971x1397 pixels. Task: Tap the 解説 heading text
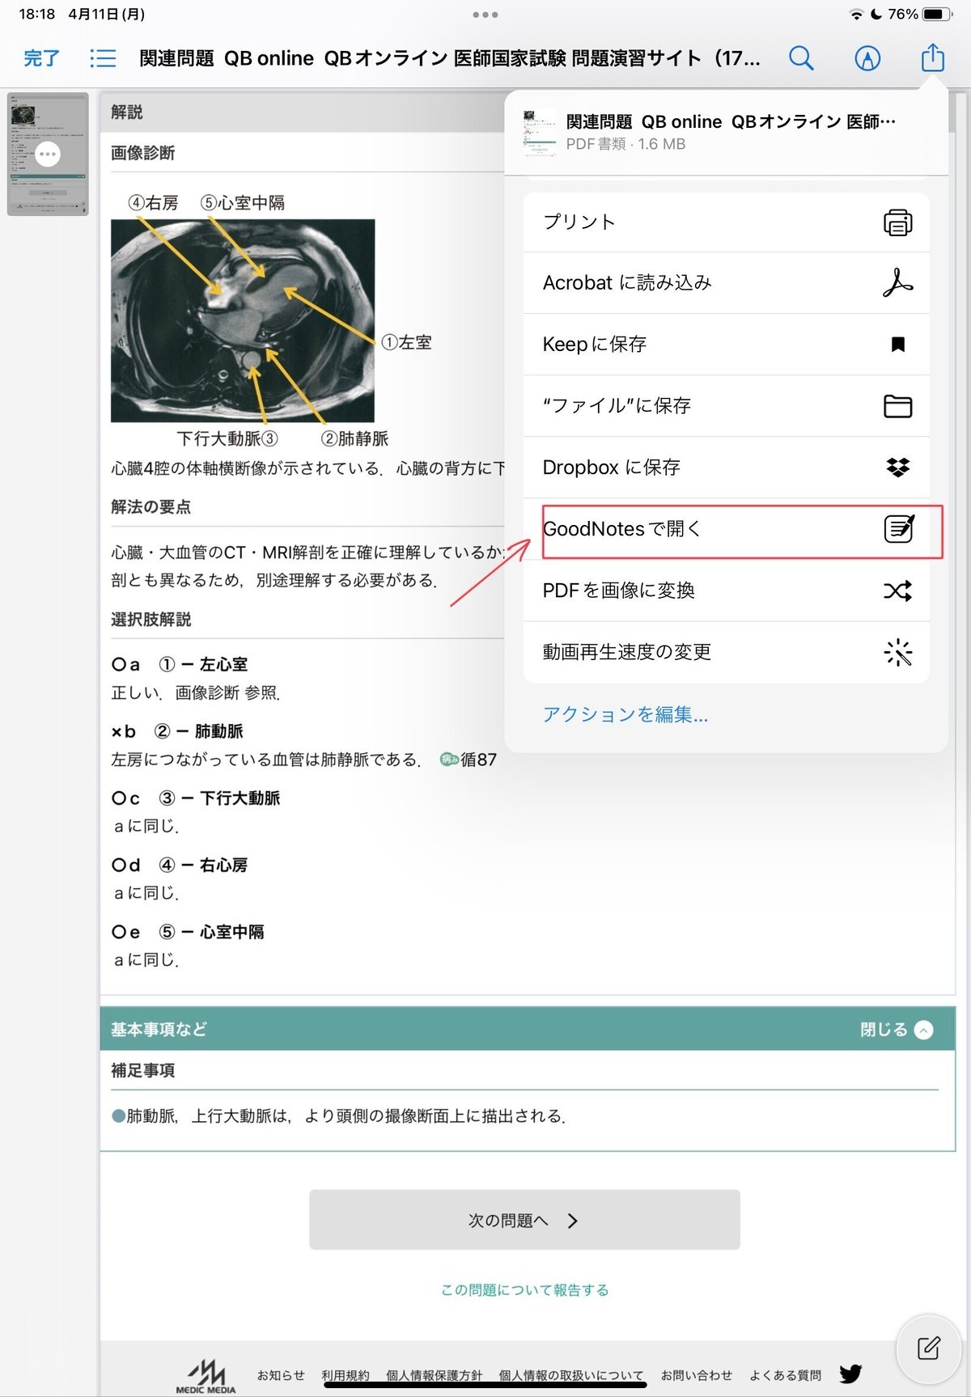coord(127,112)
